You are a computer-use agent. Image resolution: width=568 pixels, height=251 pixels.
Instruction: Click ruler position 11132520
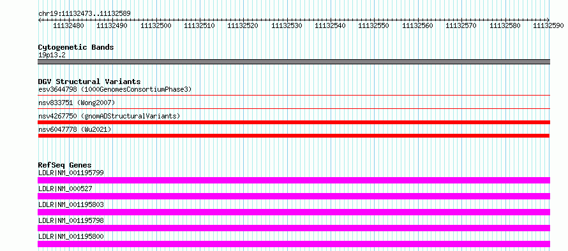tap(243, 25)
